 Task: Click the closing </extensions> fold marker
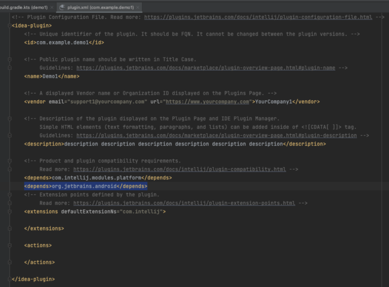click(9, 228)
